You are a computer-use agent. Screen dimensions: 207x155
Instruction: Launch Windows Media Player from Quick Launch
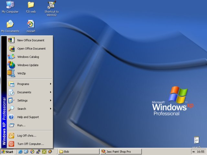pyautogui.click(x=32, y=152)
